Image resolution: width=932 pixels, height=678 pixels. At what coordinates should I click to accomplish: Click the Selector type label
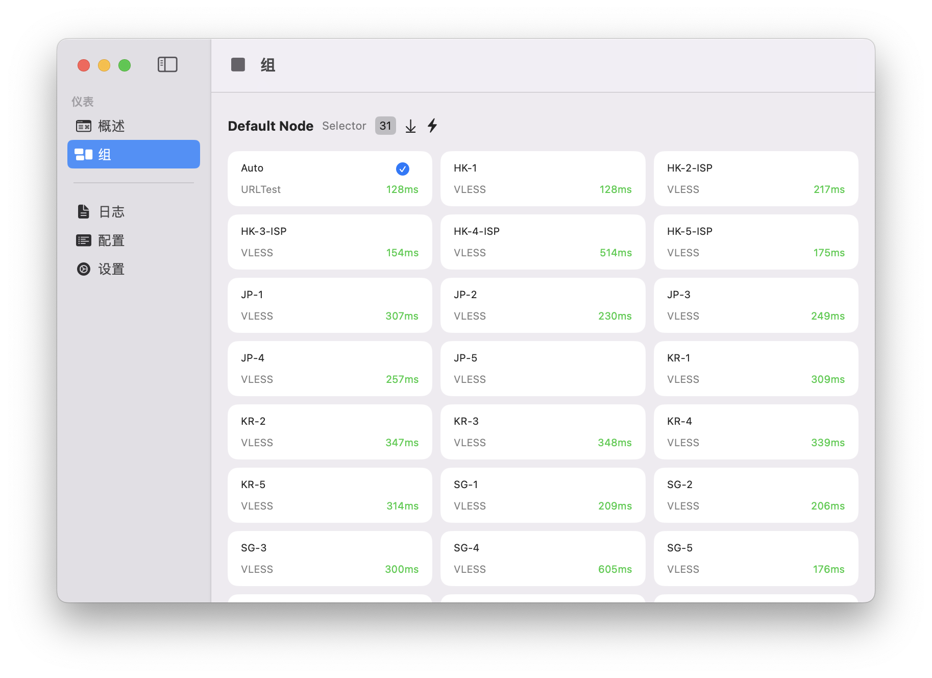[x=344, y=126]
